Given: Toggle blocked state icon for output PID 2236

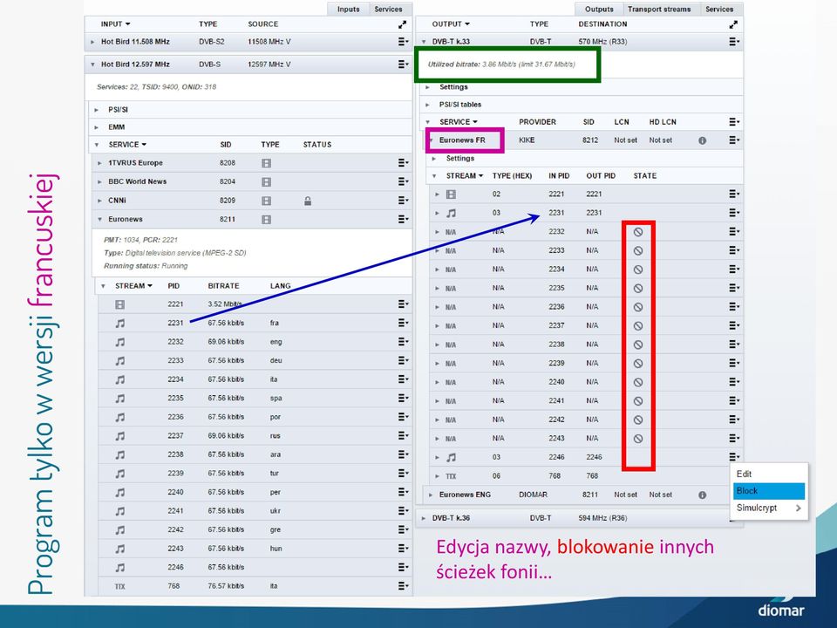Looking at the screenshot, I should pos(638,307).
